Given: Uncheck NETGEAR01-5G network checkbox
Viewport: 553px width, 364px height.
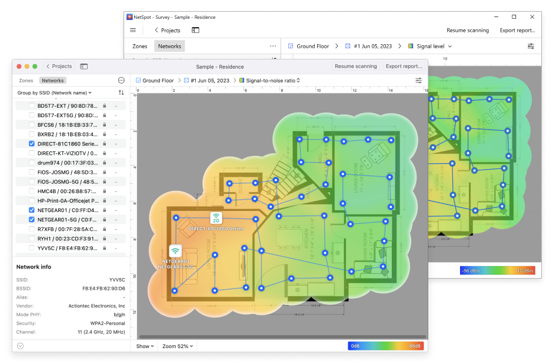Looking at the screenshot, I should [32, 220].
